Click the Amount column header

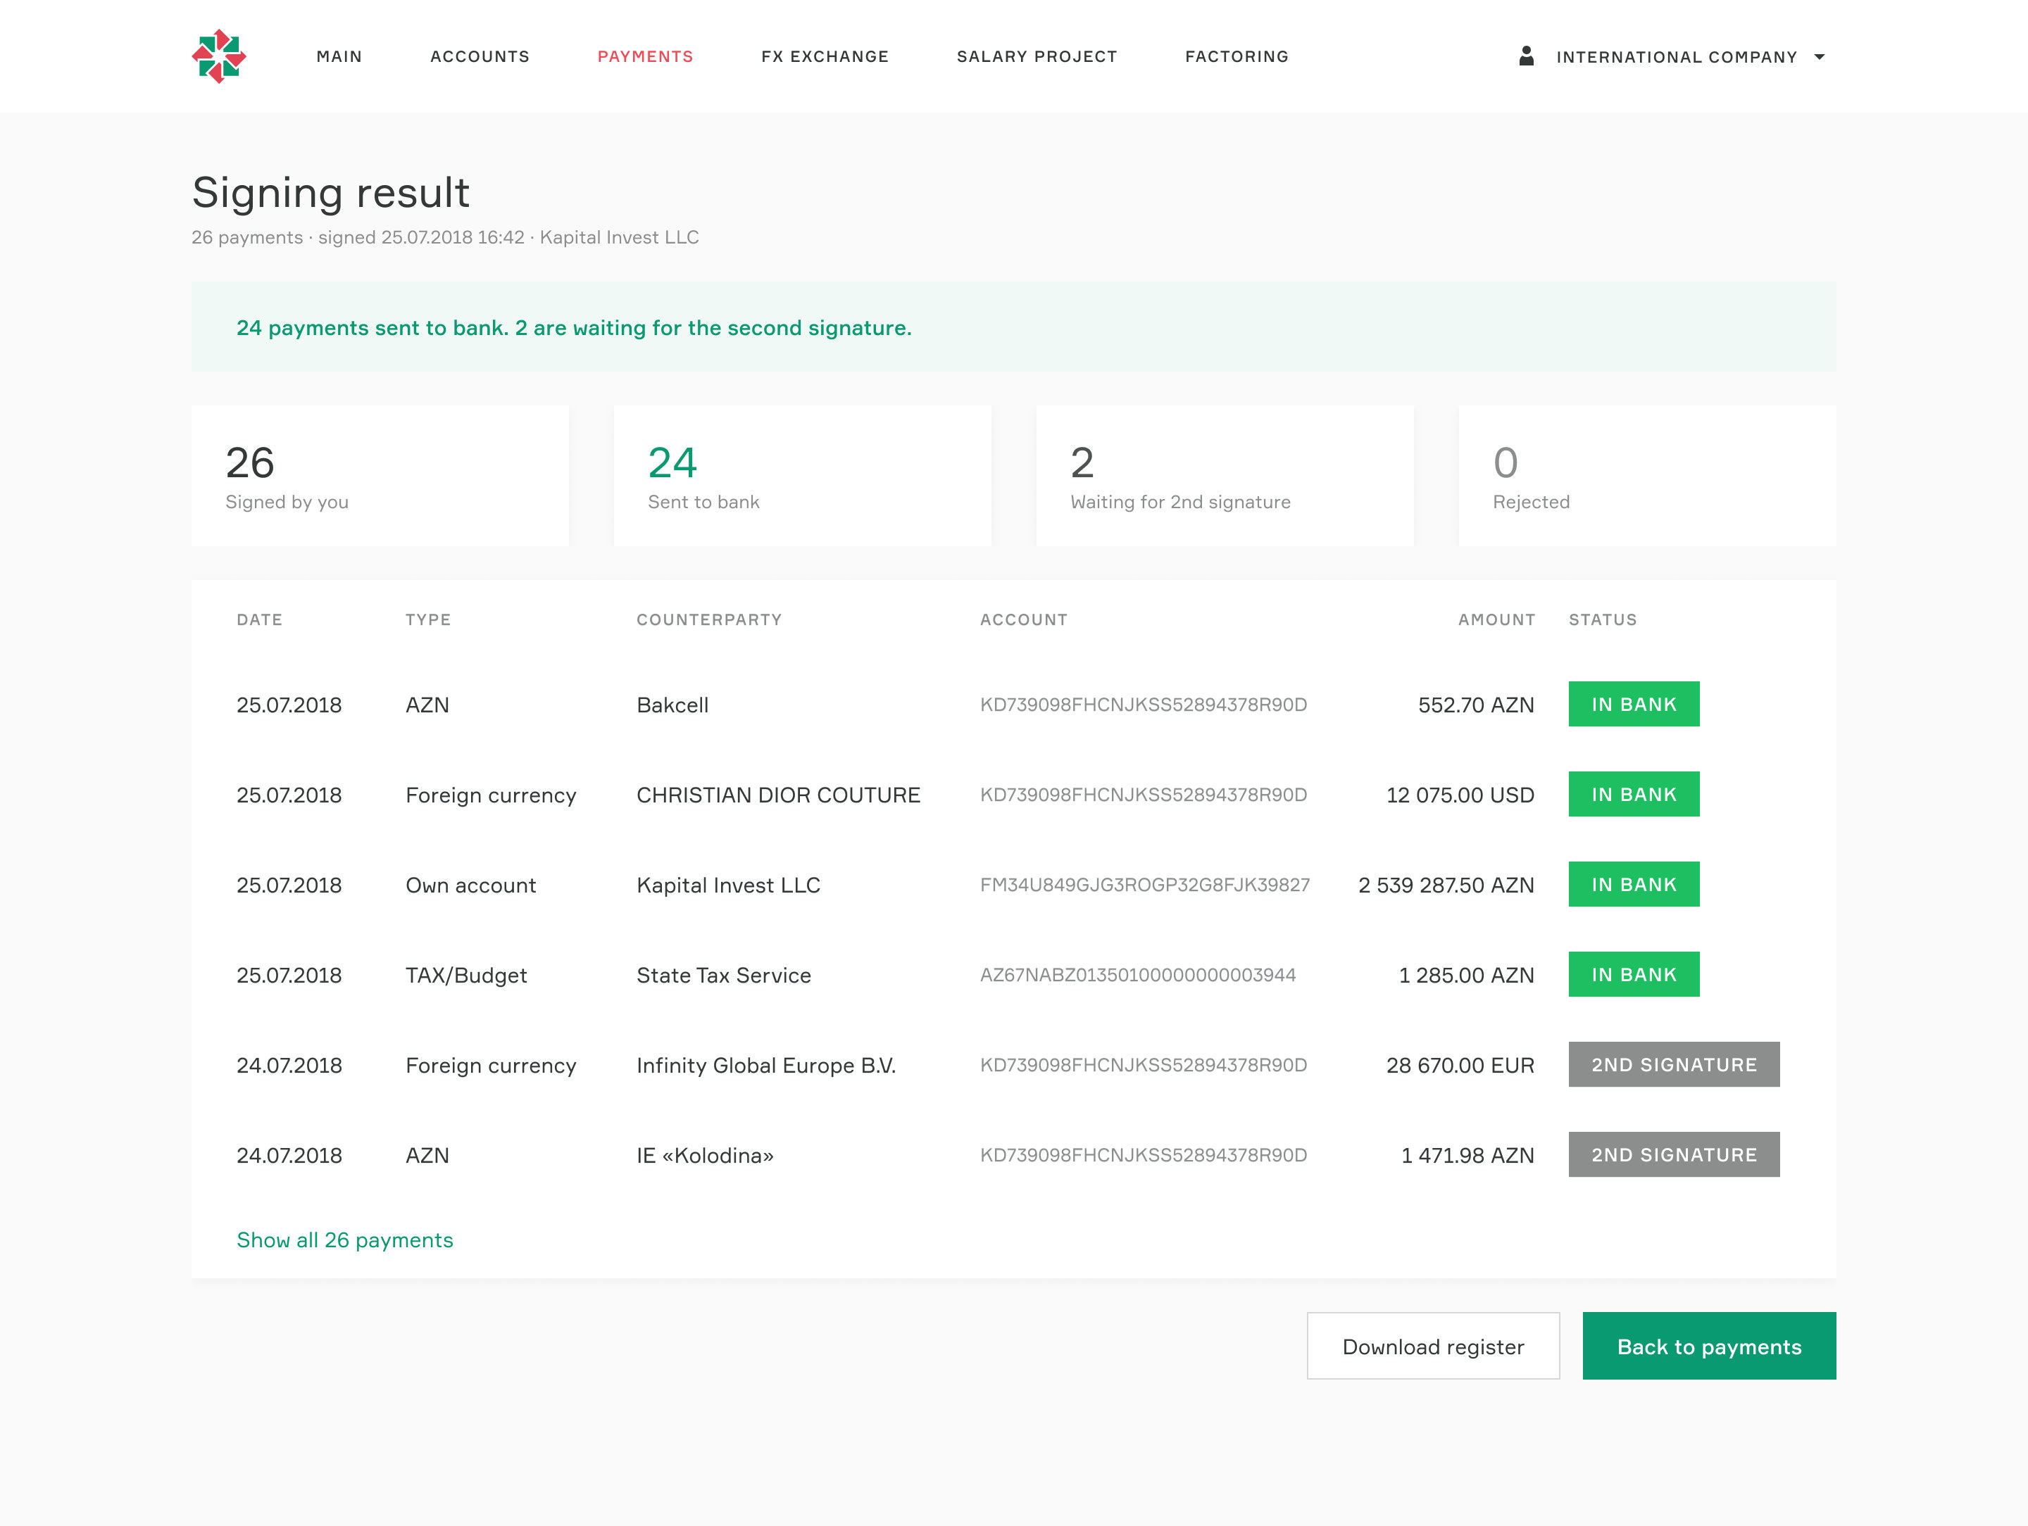1496,619
